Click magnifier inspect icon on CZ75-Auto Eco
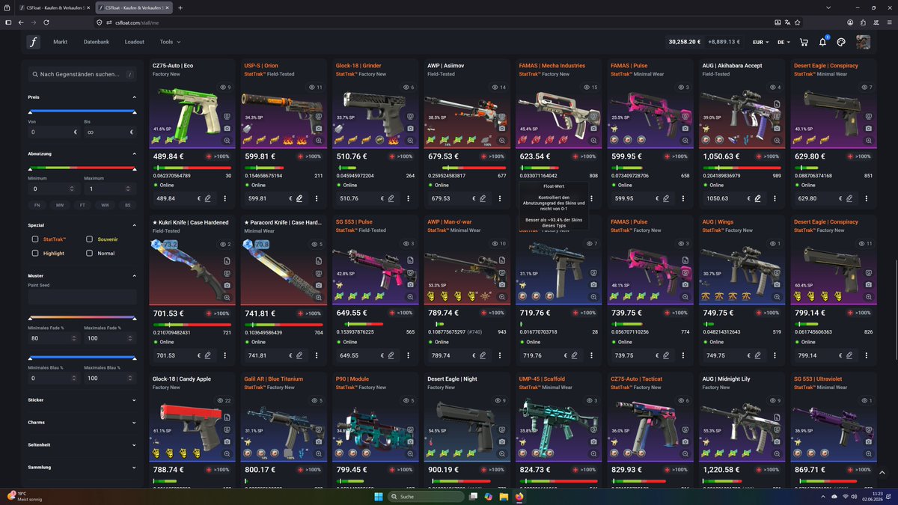The height and width of the screenshot is (505, 898). [227, 140]
